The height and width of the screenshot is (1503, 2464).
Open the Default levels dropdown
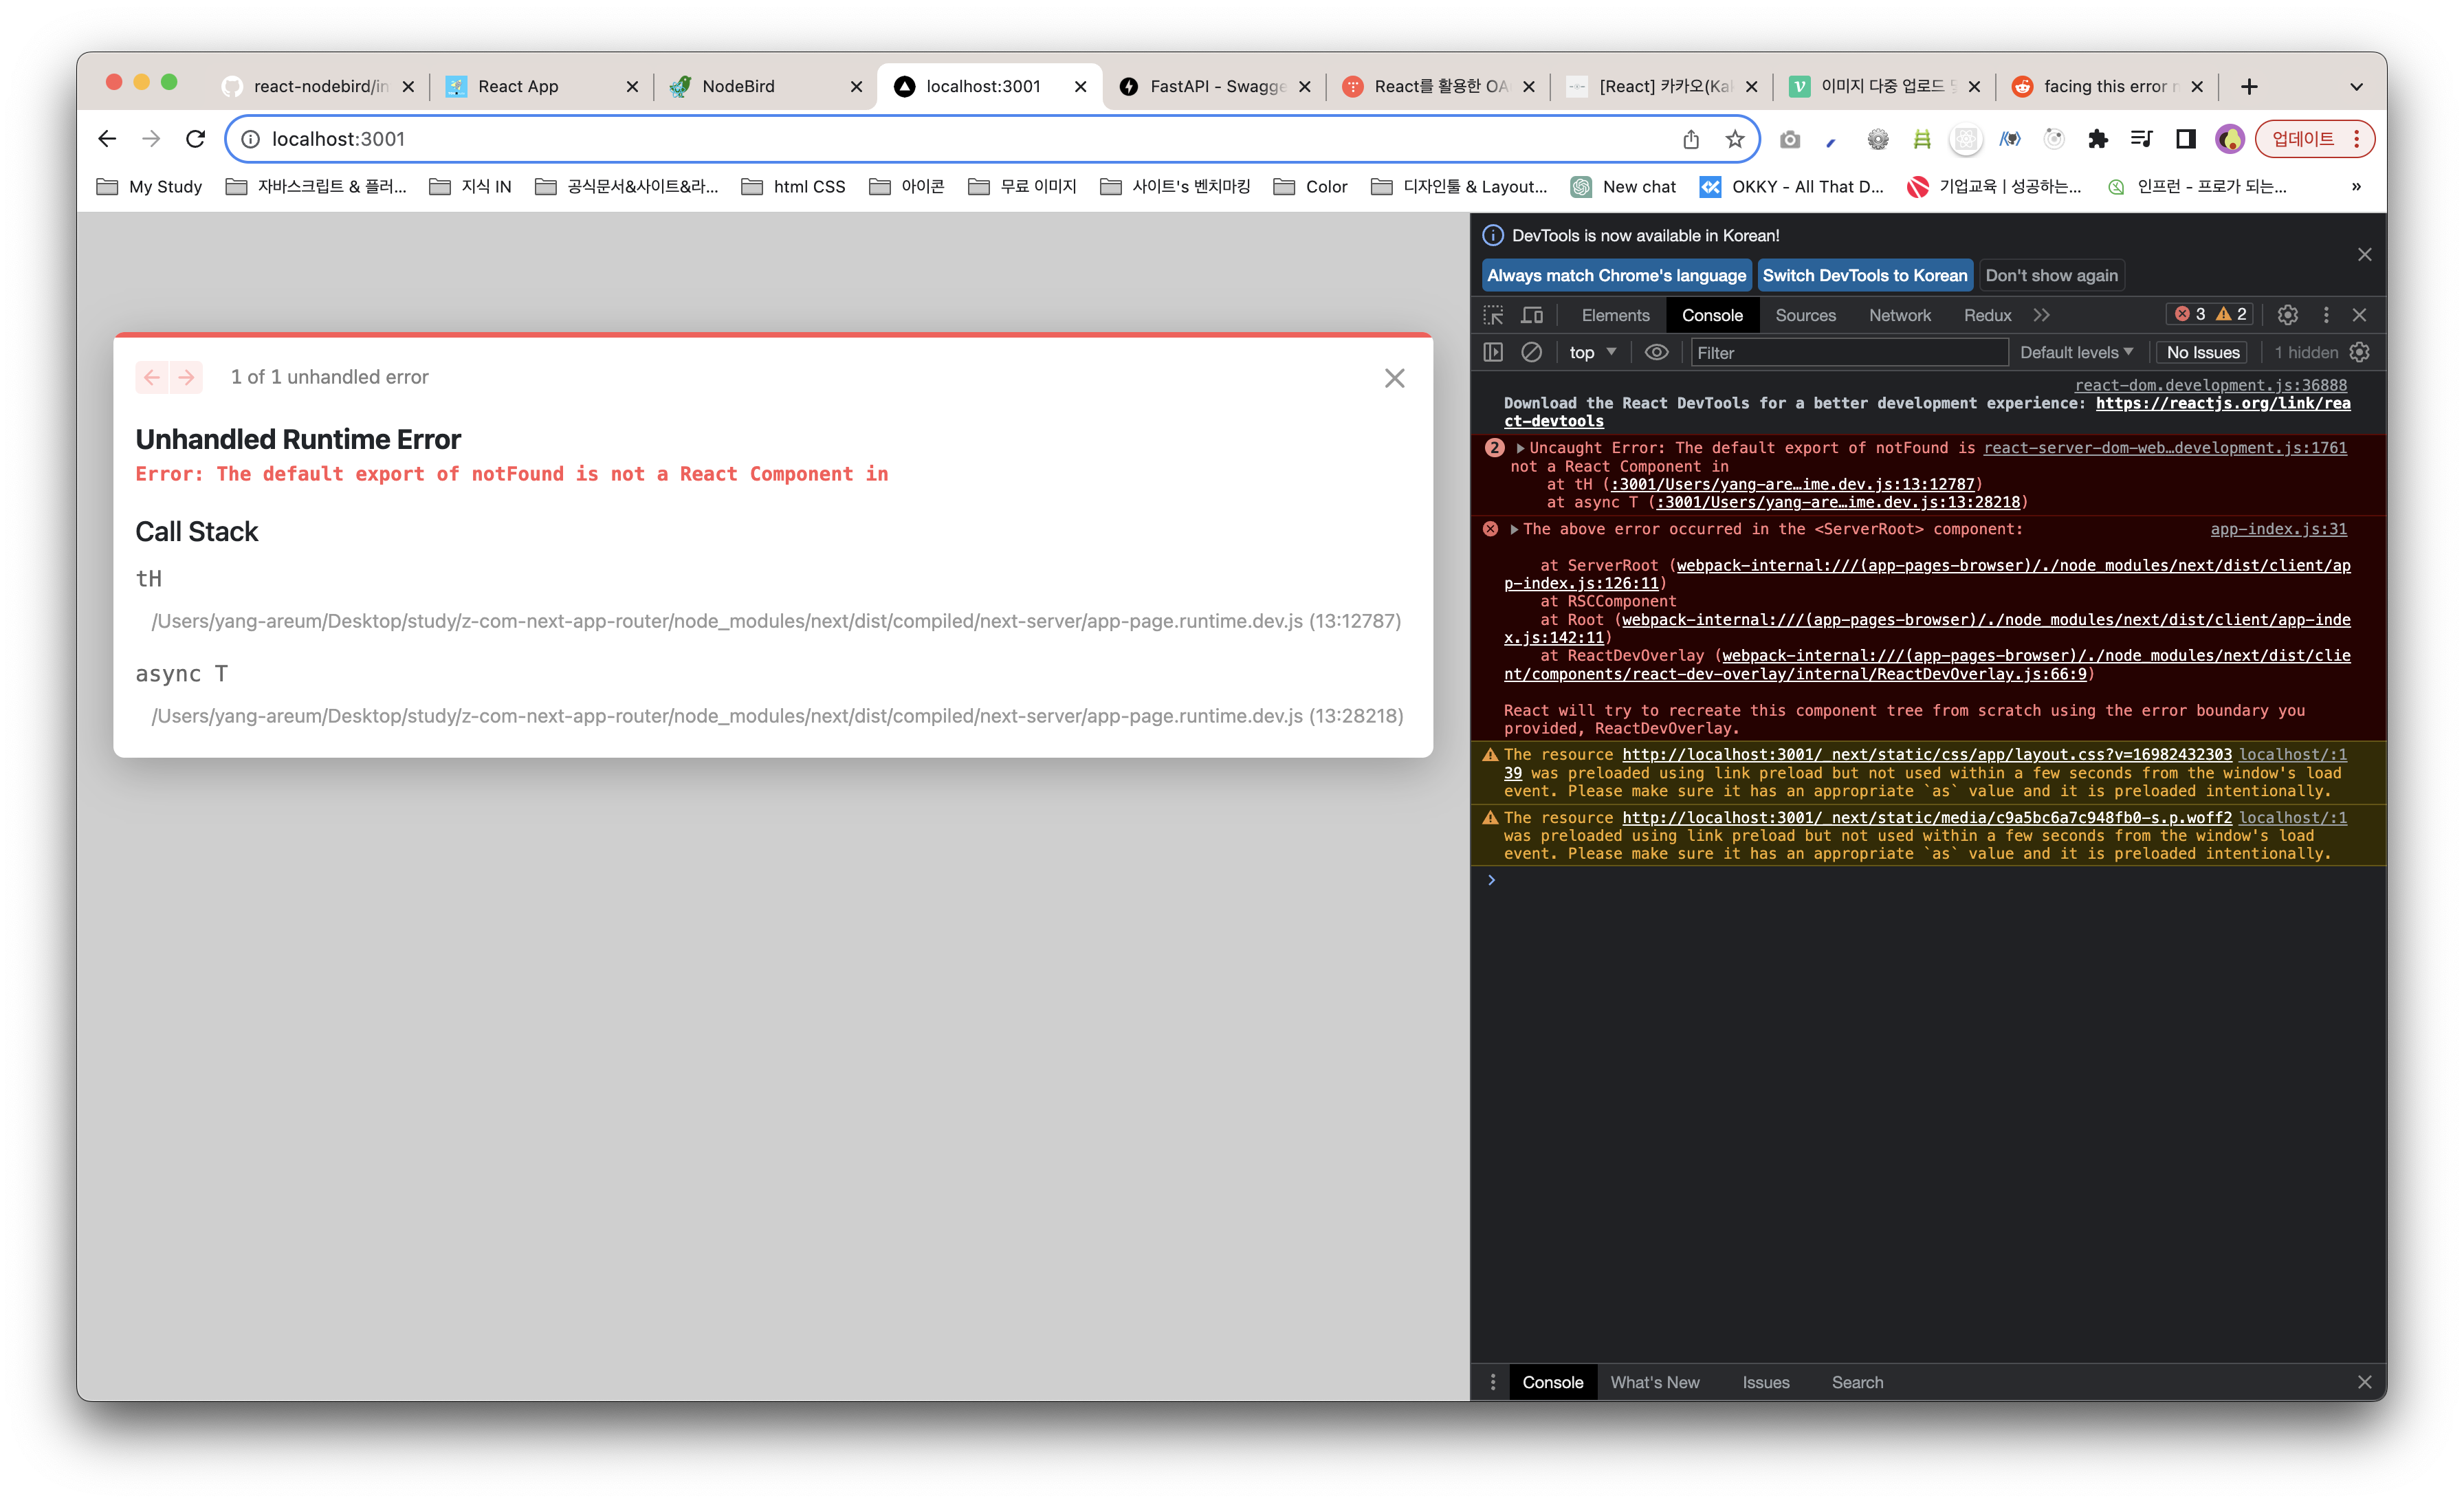click(x=2076, y=352)
